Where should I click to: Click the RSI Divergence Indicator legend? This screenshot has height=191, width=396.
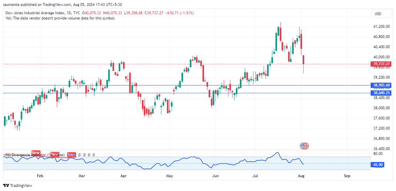(x=35, y=154)
